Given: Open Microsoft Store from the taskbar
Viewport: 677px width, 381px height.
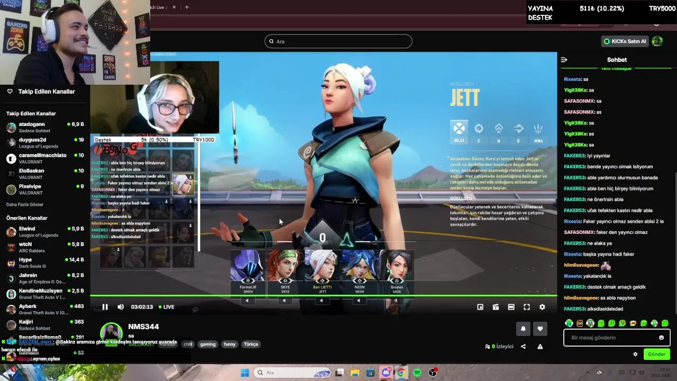Looking at the screenshot, I should pyautogui.click(x=370, y=373).
